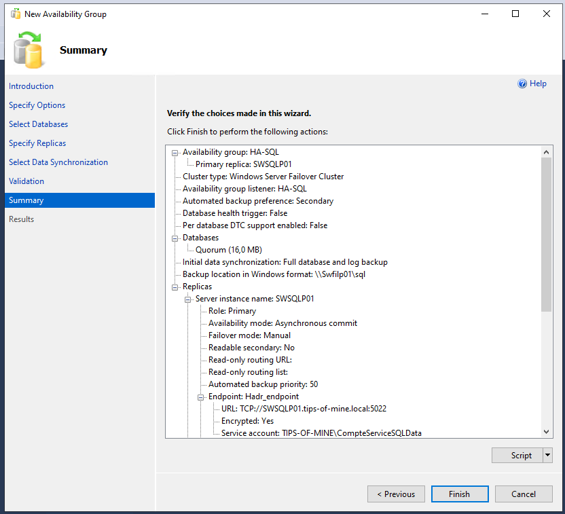The height and width of the screenshot is (514, 565).
Task: Select the Read-only routing list row
Action: (x=248, y=373)
